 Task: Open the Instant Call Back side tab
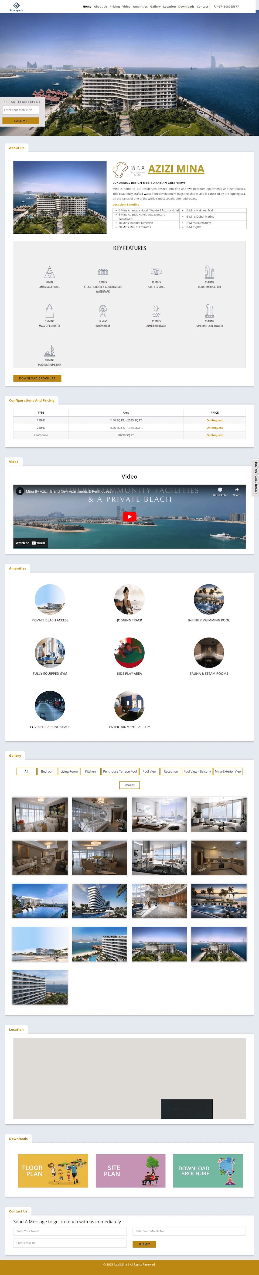[x=255, y=477]
